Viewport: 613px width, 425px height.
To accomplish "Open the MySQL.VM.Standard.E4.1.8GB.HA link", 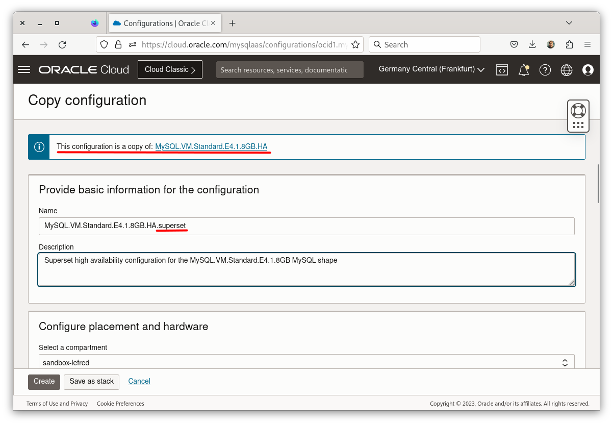I will pyautogui.click(x=211, y=146).
